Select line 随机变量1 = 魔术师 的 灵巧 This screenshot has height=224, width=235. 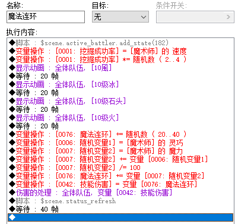(x=120, y=143)
